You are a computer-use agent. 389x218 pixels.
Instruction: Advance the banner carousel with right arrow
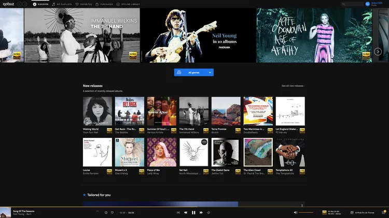(378, 52)
